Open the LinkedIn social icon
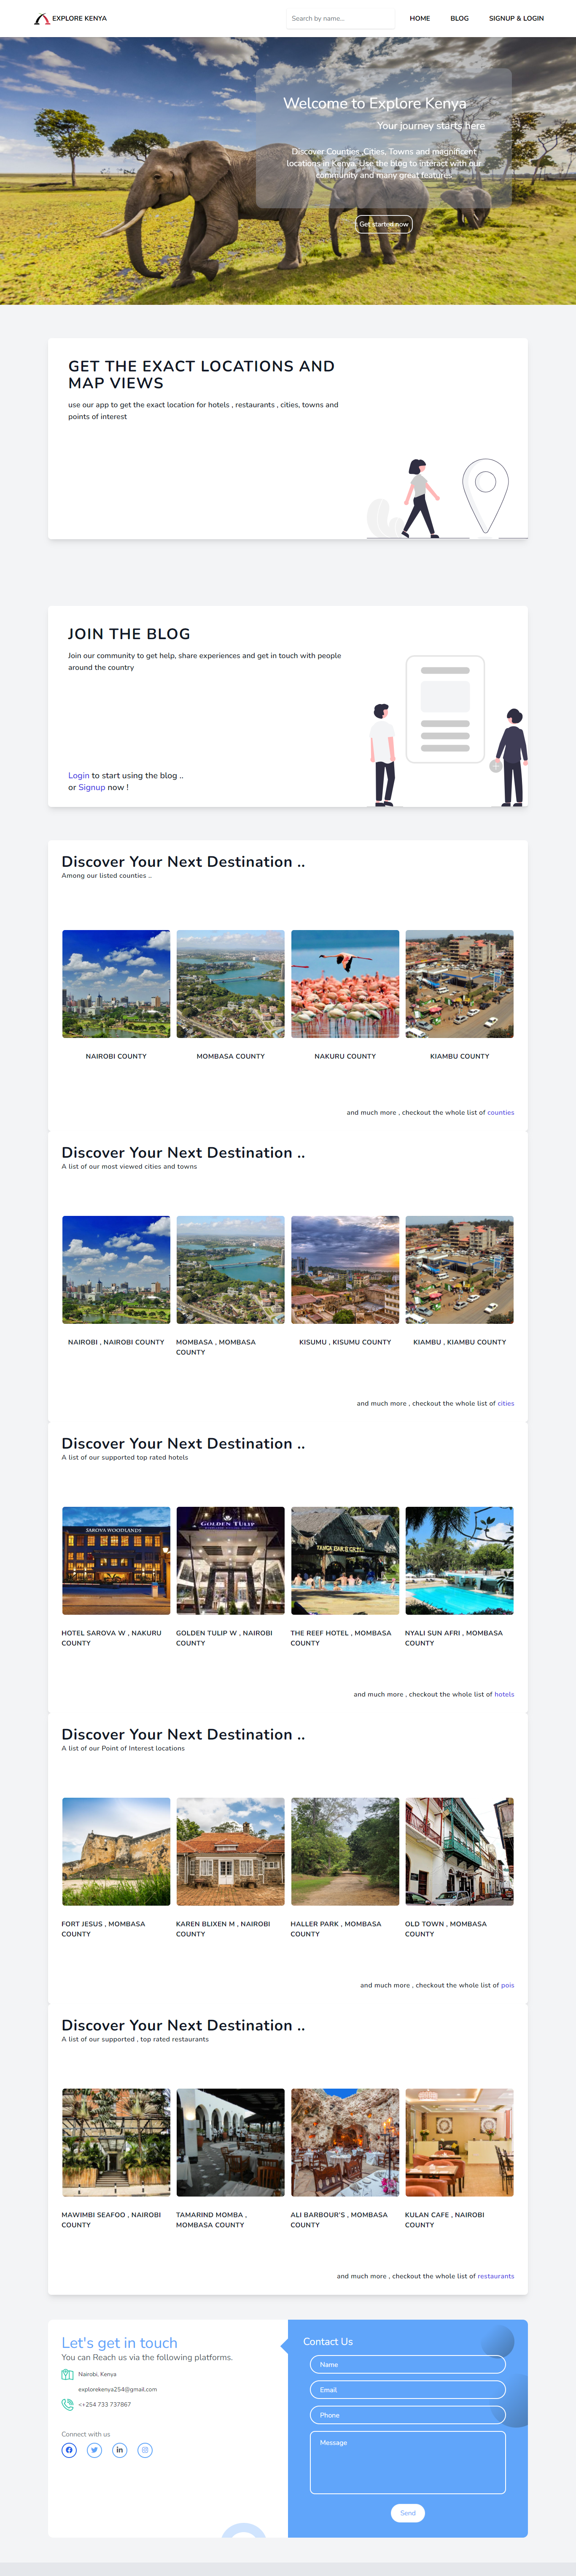The image size is (576, 2576). 120,2449
